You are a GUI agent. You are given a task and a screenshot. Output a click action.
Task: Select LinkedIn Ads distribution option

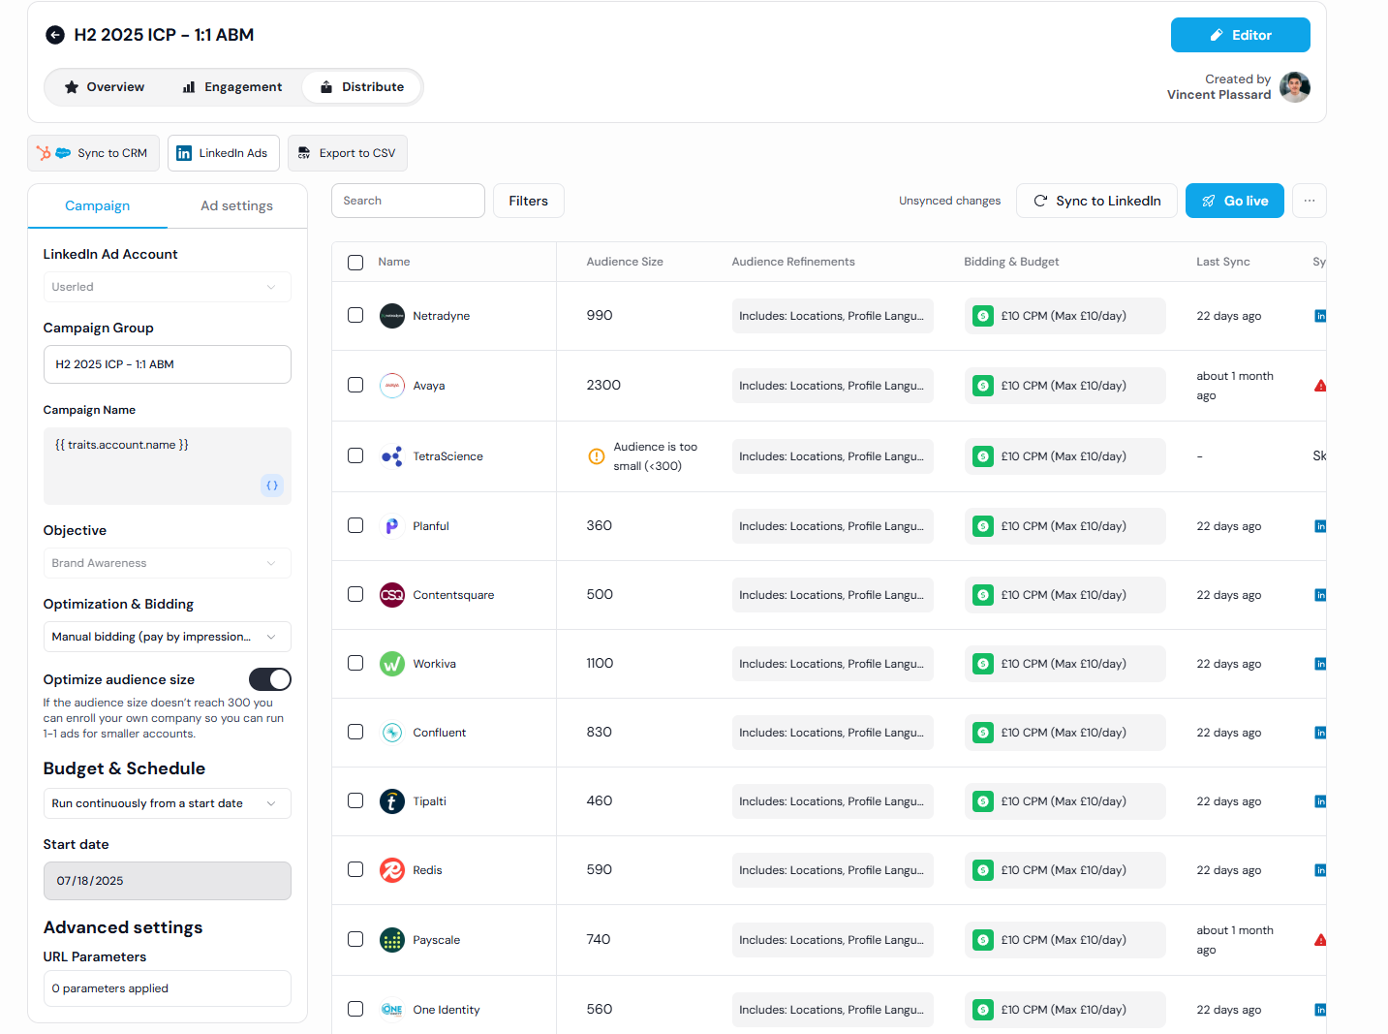[224, 153]
